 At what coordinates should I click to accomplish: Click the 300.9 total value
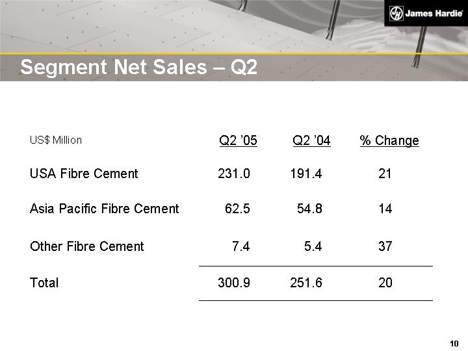(233, 283)
